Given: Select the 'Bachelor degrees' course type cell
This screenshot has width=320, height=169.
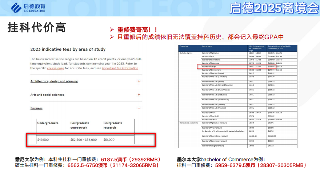Looking at the screenshot, I should [x=186, y=53].
